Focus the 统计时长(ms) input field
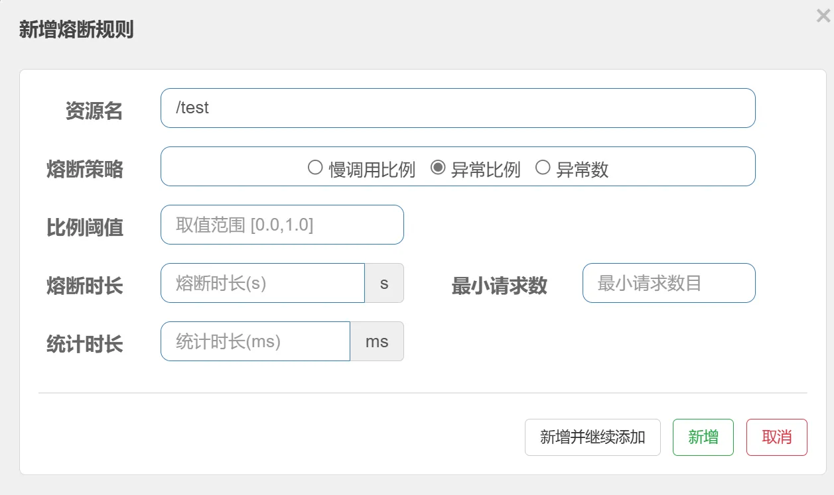The image size is (834, 495). click(255, 341)
